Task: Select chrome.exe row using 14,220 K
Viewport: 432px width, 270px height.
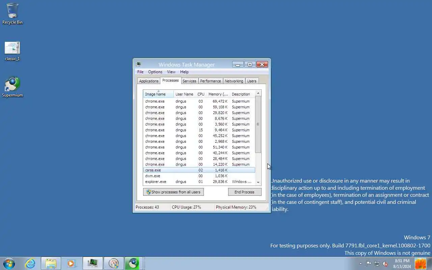Action: click(199, 164)
